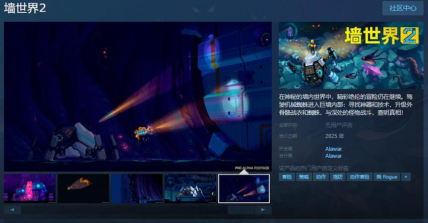Click the 塔防 tag
Viewport: 428px width, 223px height.
tap(338, 177)
